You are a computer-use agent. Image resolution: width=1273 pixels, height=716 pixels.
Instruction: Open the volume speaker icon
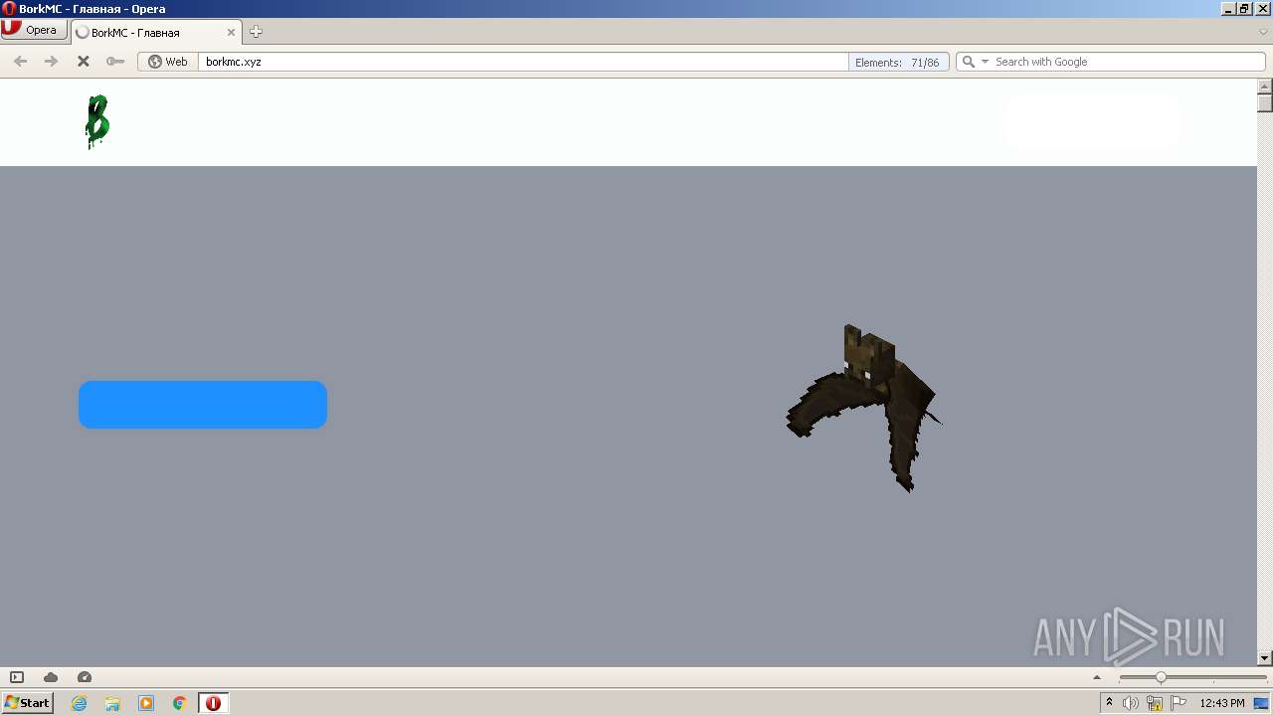point(1131,703)
